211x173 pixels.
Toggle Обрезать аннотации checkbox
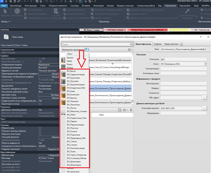pos(40,134)
